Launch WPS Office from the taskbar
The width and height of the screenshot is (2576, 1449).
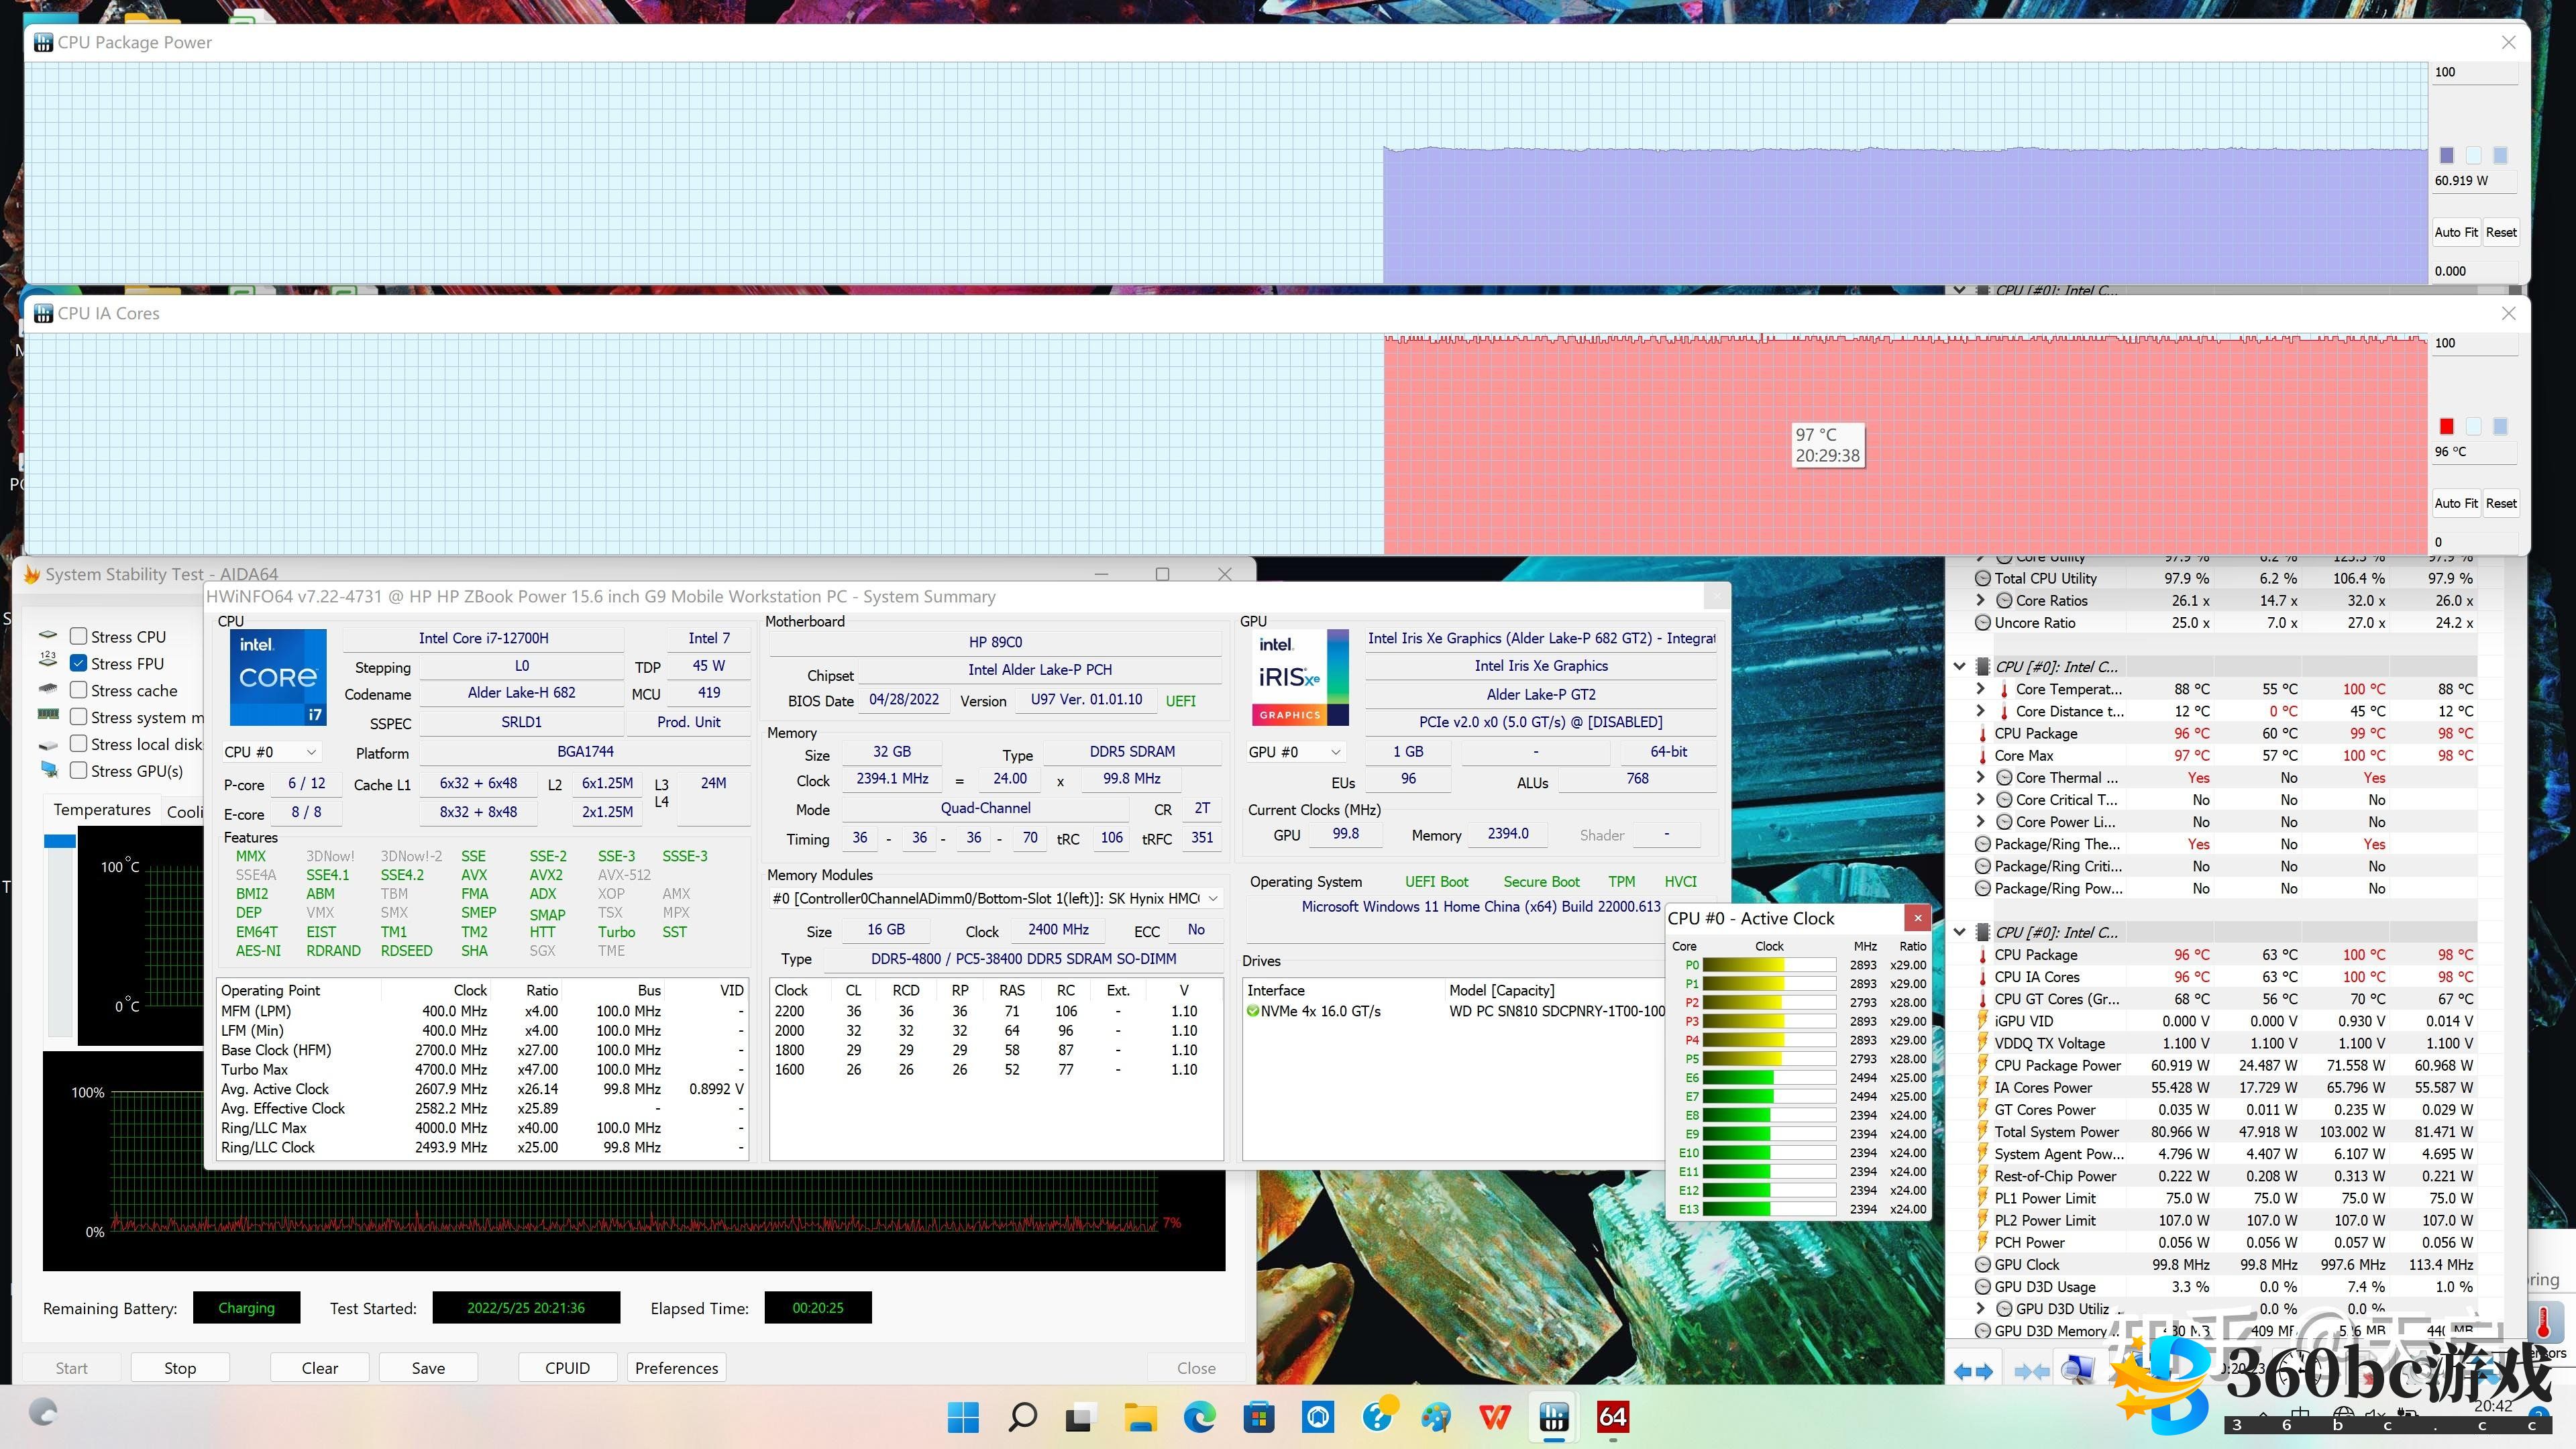pyautogui.click(x=1495, y=1417)
